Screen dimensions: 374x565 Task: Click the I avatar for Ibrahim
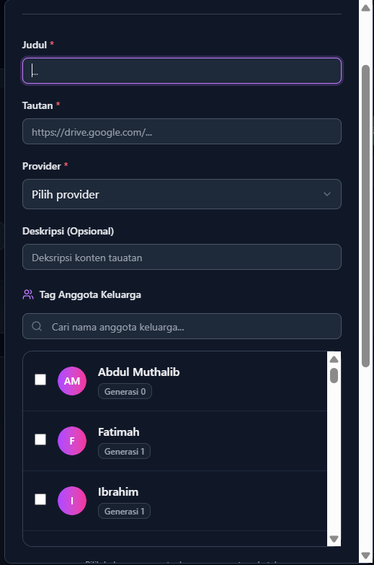click(x=72, y=501)
